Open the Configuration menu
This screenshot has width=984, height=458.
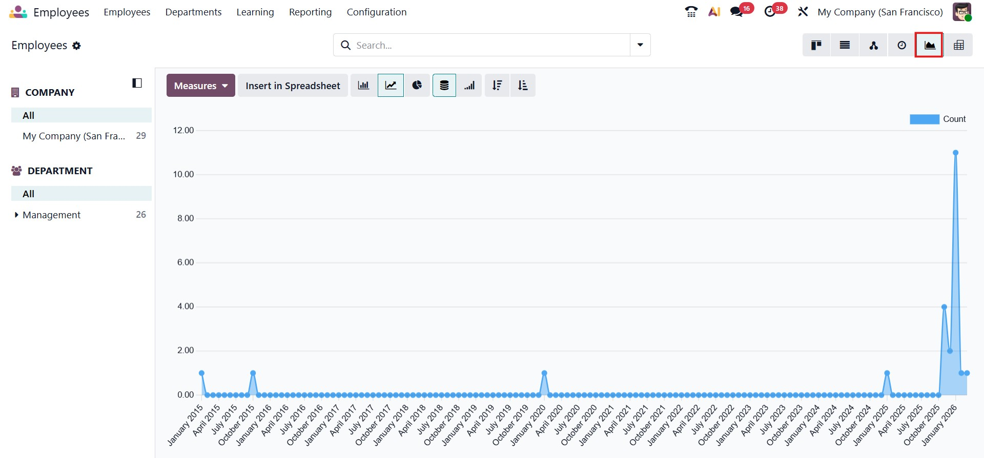point(376,12)
